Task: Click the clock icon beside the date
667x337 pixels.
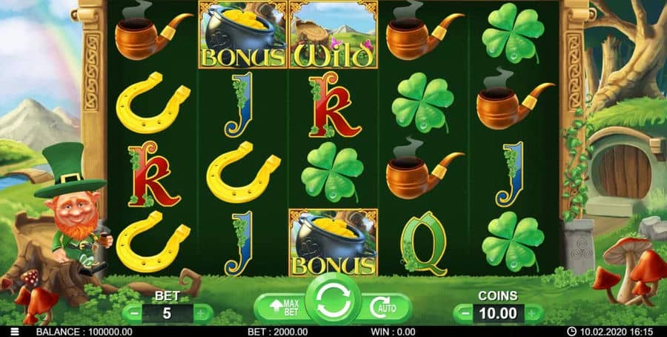Action: pos(571,332)
